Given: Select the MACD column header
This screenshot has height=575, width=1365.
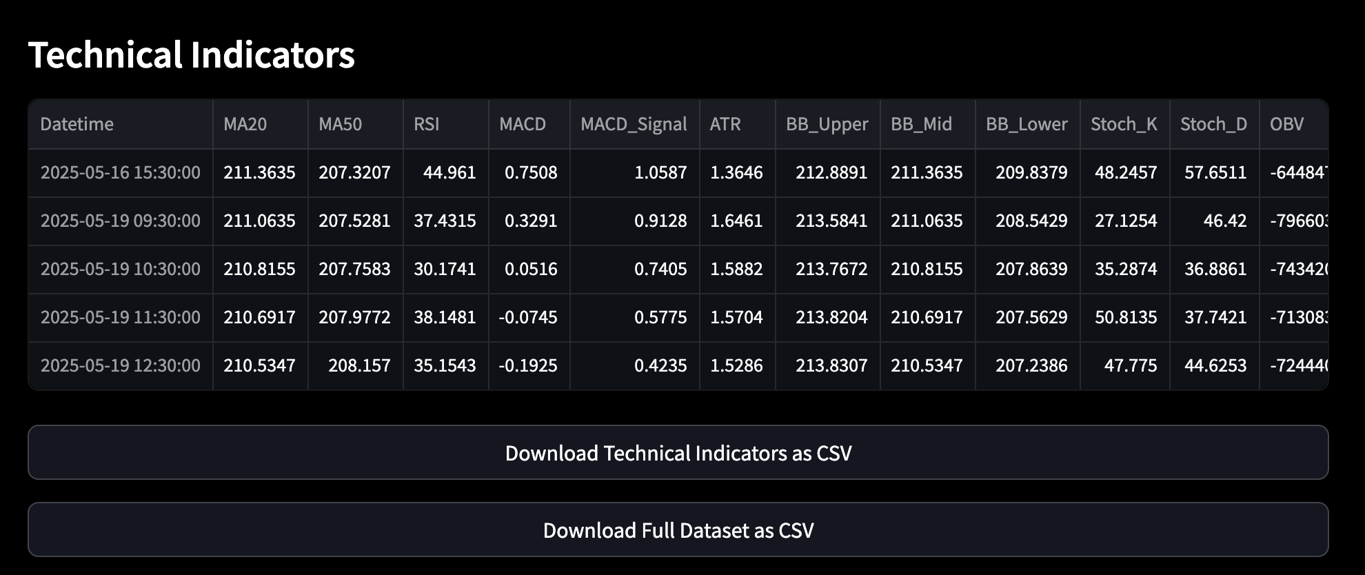Looking at the screenshot, I should pos(529,124).
